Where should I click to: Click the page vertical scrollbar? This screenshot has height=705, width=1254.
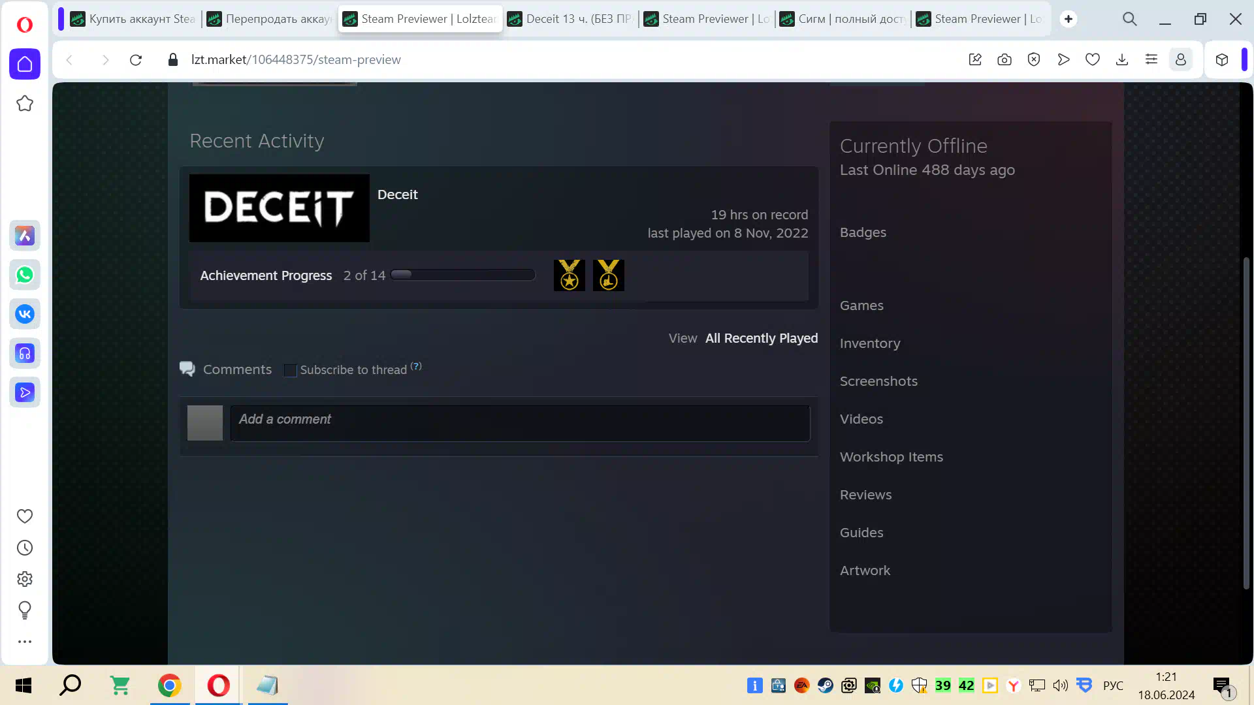pos(1246,423)
